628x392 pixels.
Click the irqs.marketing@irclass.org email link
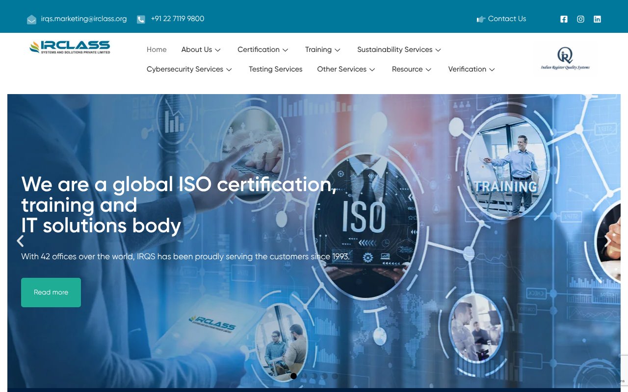pyautogui.click(x=84, y=19)
